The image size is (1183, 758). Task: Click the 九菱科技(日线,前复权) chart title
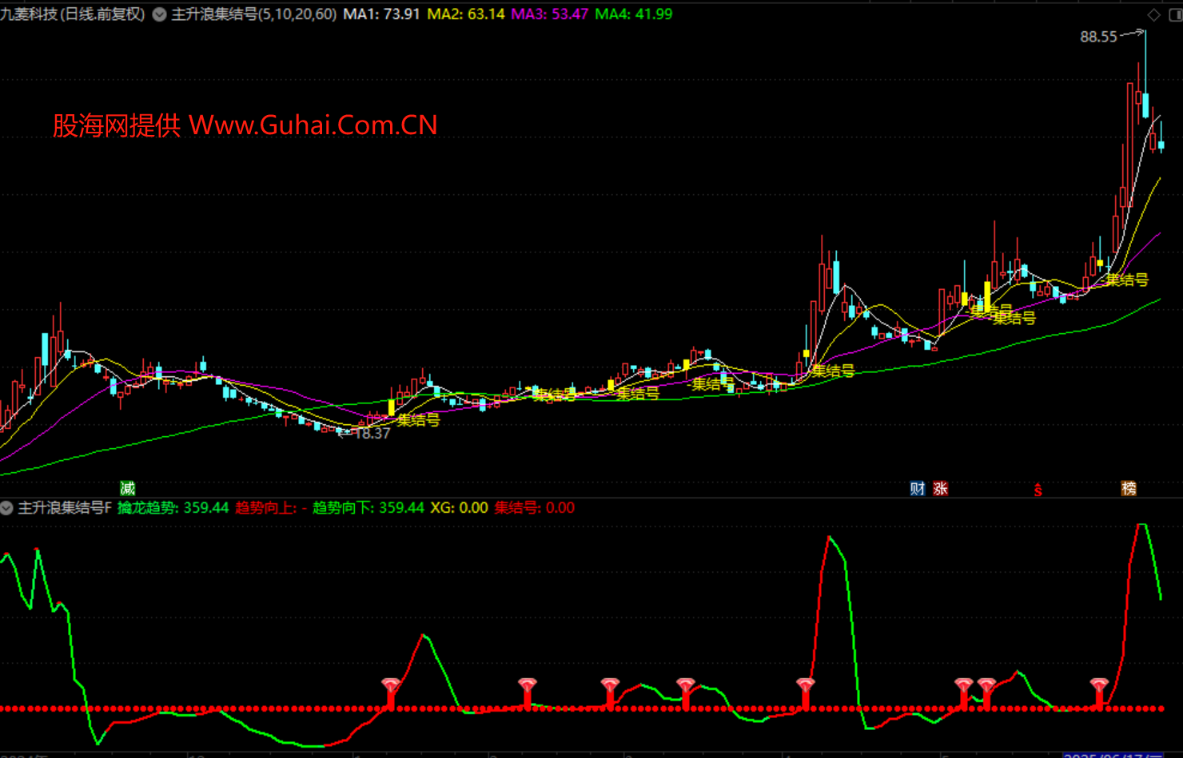coord(72,14)
